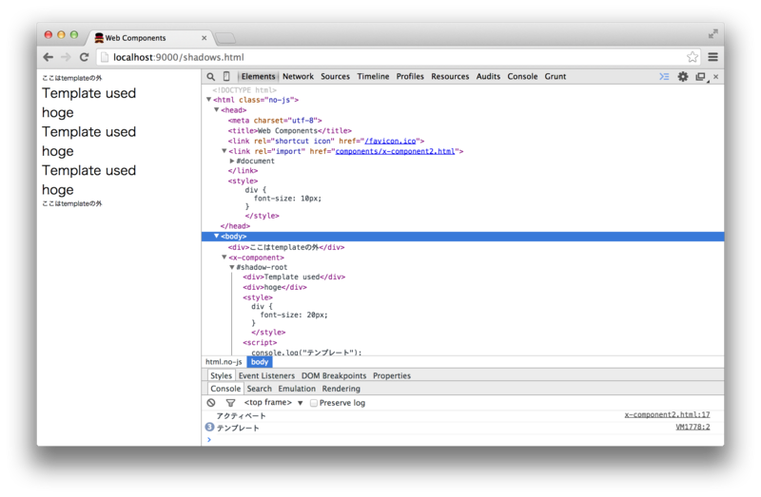This screenshot has height=497, width=761.
Task: Toggle the device mode phone icon
Action: tap(226, 76)
